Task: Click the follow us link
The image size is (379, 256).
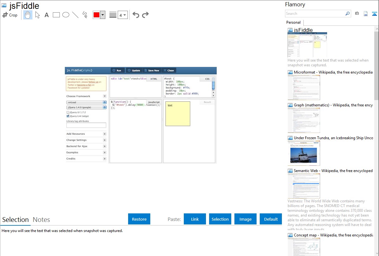Action: [x=93, y=82]
